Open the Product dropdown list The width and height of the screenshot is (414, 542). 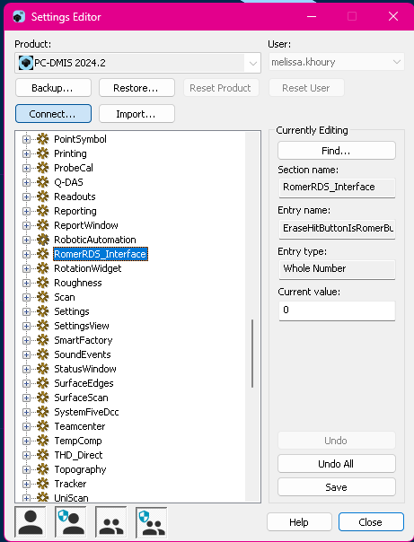[253, 63]
